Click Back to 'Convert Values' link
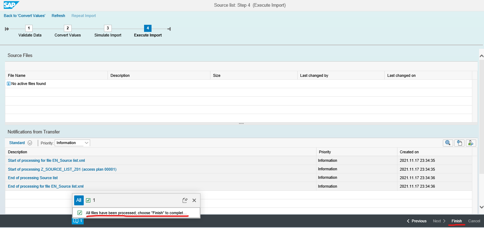This screenshot has height=228, width=484. (x=24, y=16)
